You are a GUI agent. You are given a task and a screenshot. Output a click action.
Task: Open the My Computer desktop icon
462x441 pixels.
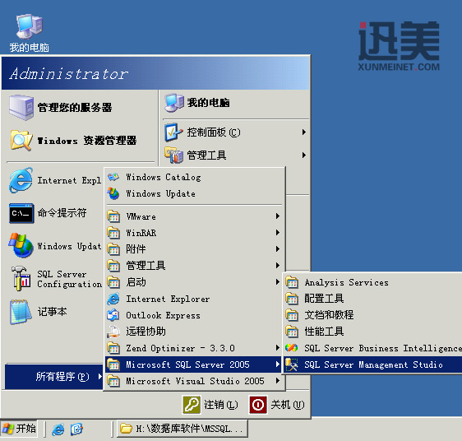point(29,33)
